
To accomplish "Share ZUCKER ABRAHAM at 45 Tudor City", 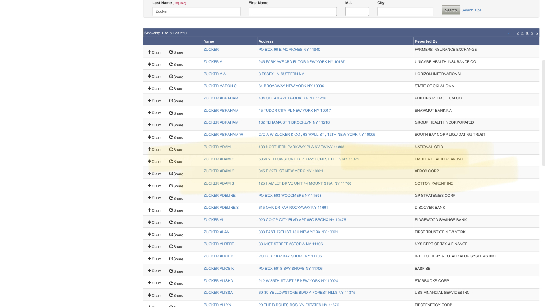I will [x=176, y=113].
